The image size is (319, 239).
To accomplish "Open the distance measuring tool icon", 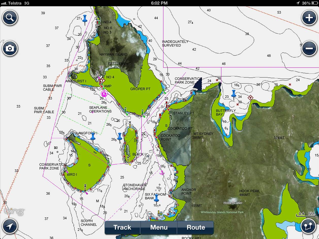I will [x=308, y=226].
